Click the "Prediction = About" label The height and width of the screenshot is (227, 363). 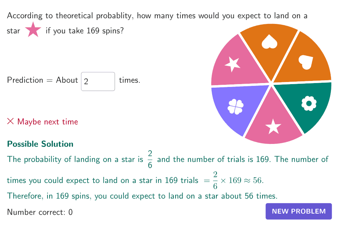click(42, 80)
